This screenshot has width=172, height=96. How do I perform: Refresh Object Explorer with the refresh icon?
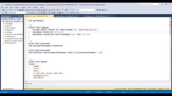[19, 19]
